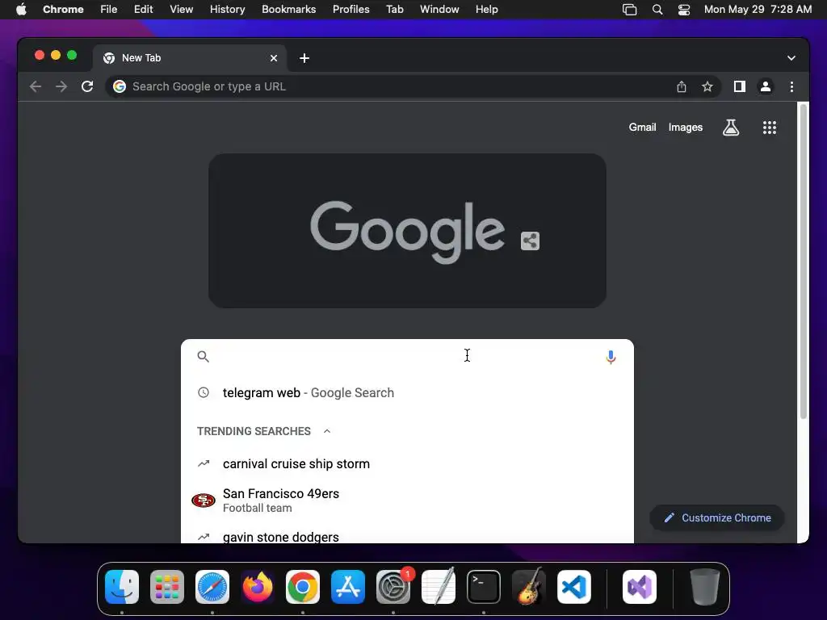827x620 pixels.
Task: Select the New Tab tab
Action: click(190, 58)
